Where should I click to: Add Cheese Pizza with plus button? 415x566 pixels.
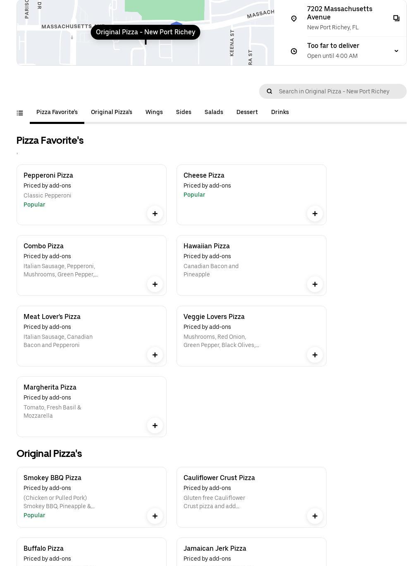coord(315,214)
